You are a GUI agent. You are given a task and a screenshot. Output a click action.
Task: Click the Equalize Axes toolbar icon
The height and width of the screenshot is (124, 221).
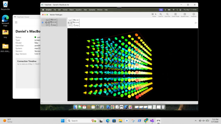point(185,14)
